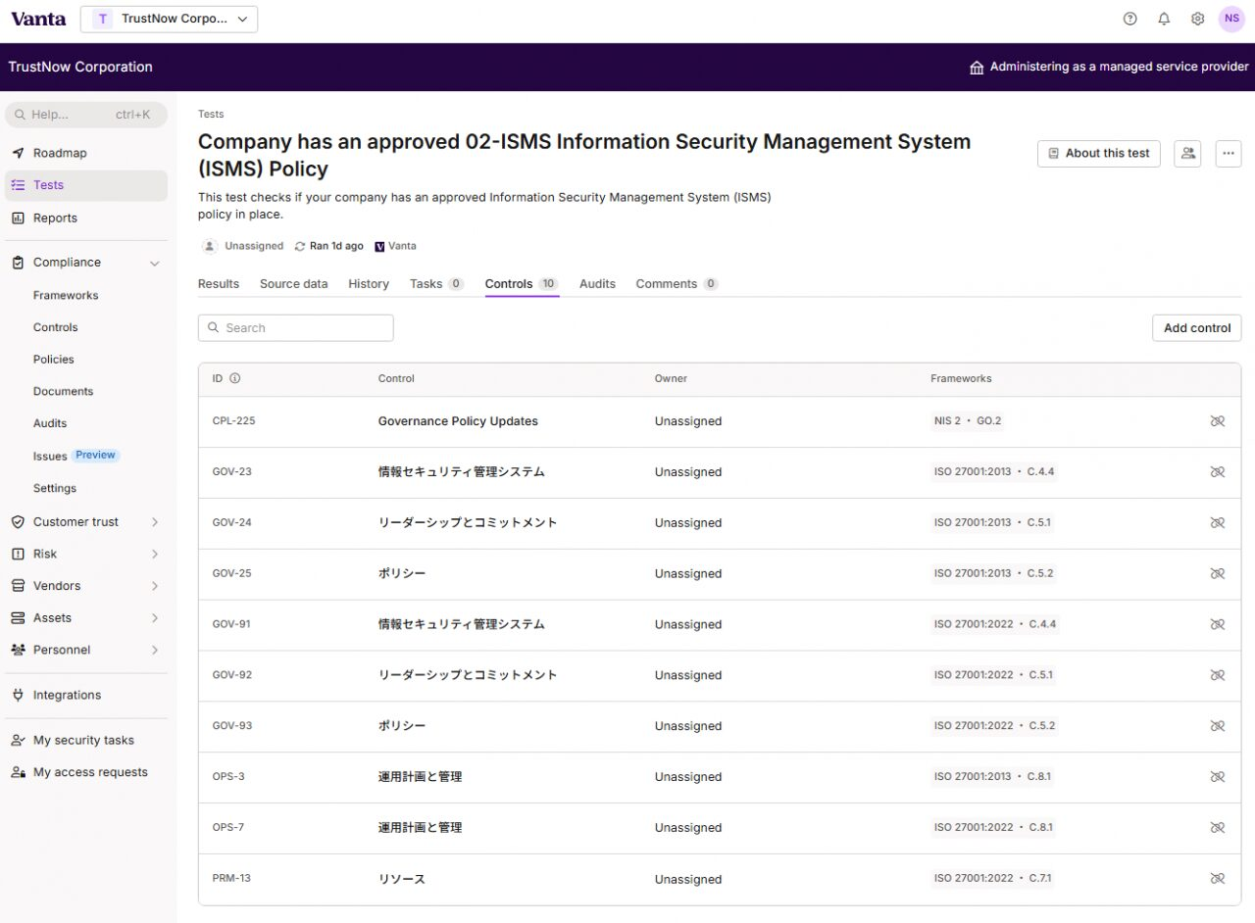Image resolution: width=1255 pixels, height=923 pixels.
Task: Click the GOV-23 control ID
Action: click(x=232, y=472)
